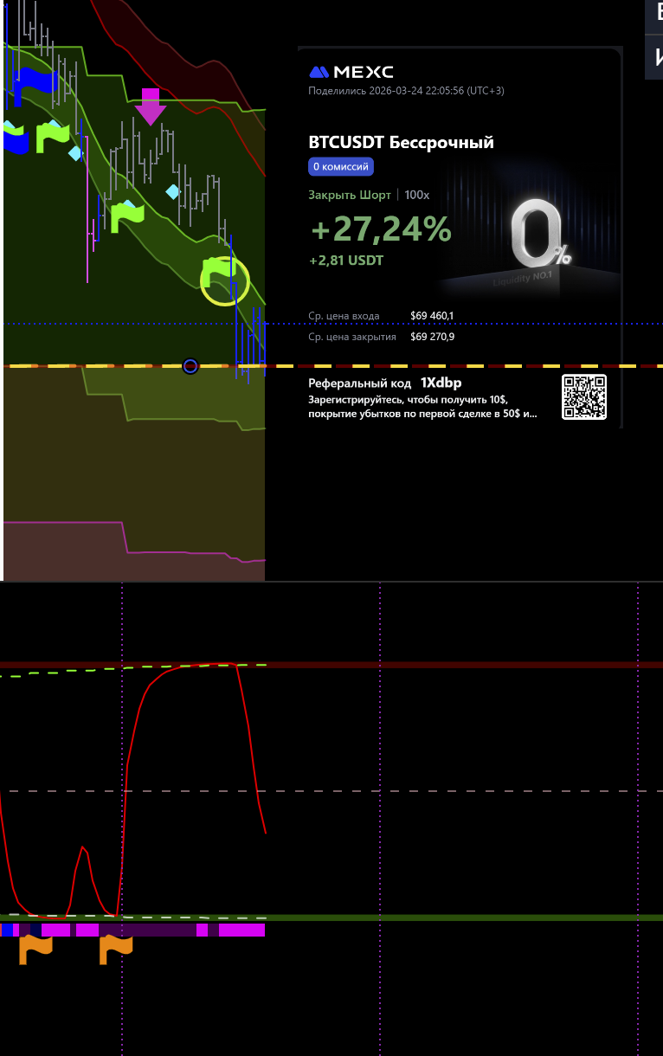Click the right orange flag in oscillator
This screenshot has width=663, height=1056.
116,949
